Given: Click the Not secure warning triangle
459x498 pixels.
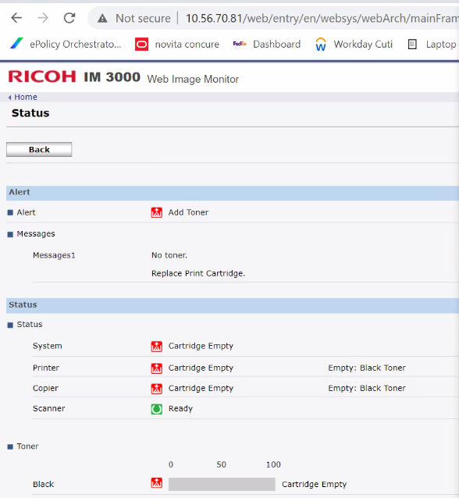Looking at the screenshot, I should coord(102,19).
